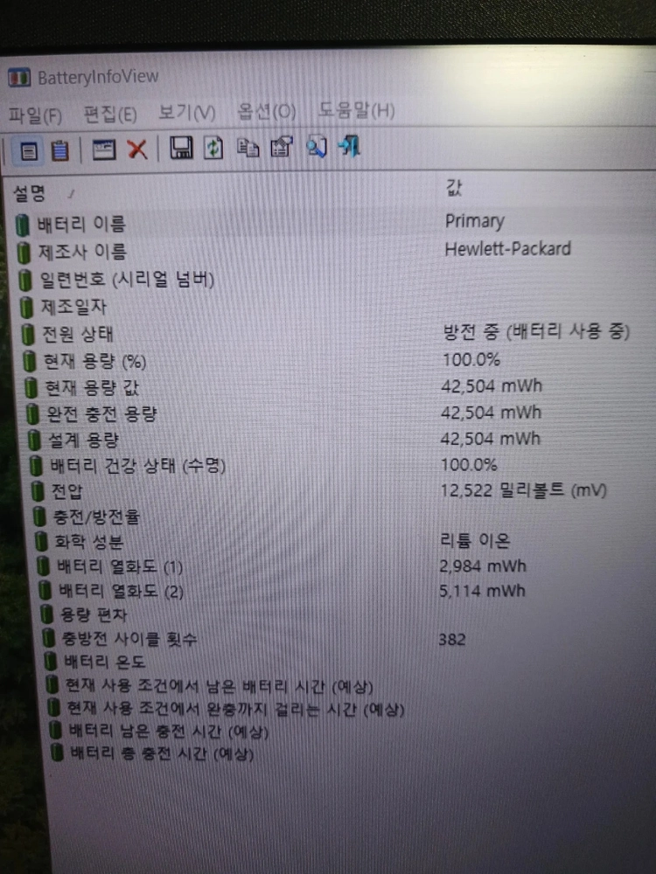Copy selected items with the copy icon
656x874 pixels.
[x=248, y=148]
